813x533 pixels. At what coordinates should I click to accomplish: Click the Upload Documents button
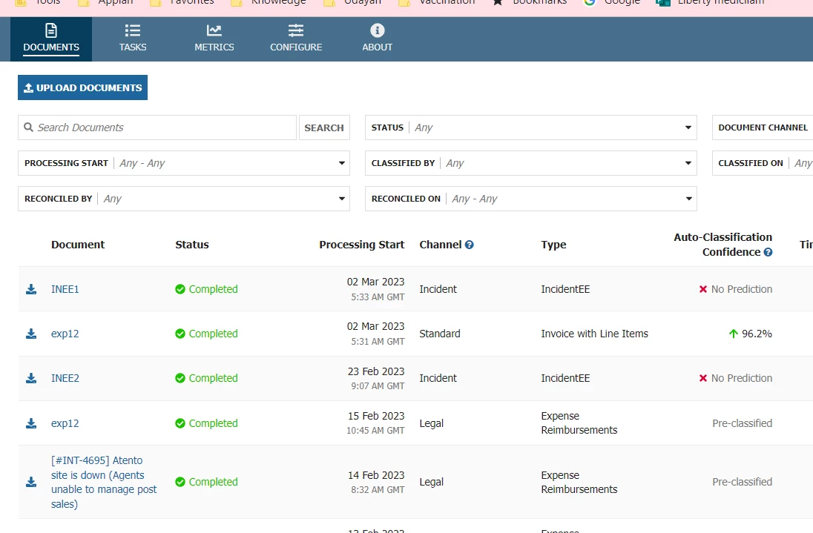pos(82,87)
